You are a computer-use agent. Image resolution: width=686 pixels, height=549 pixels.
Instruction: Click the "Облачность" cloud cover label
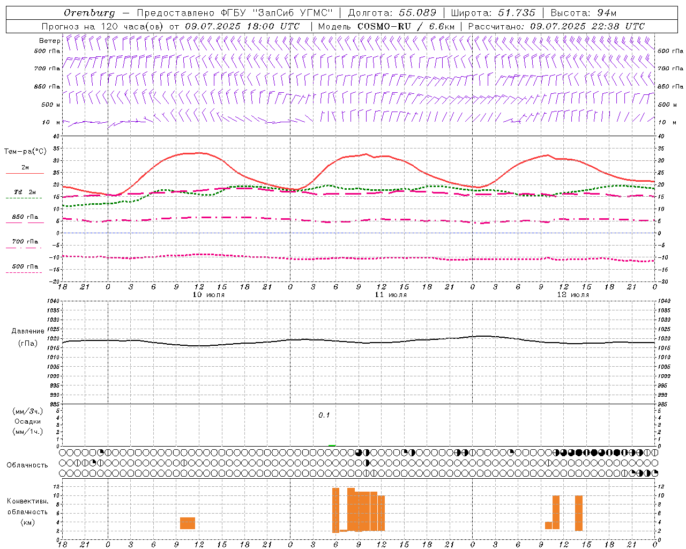27,465
